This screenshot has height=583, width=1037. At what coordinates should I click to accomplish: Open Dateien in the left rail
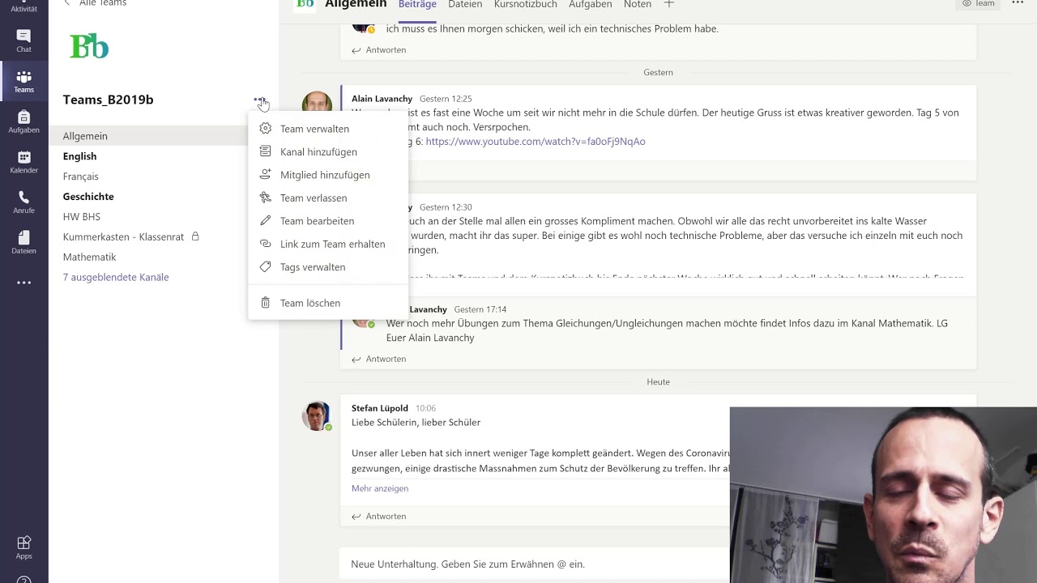click(x=23, y=242)
